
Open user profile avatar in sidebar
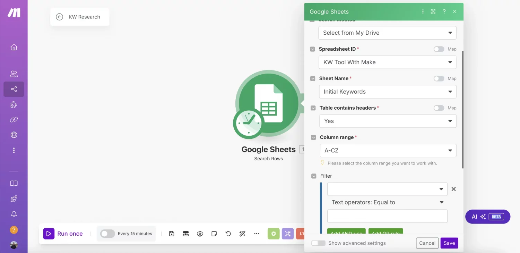pyautogui.click(x=14, y=245)
